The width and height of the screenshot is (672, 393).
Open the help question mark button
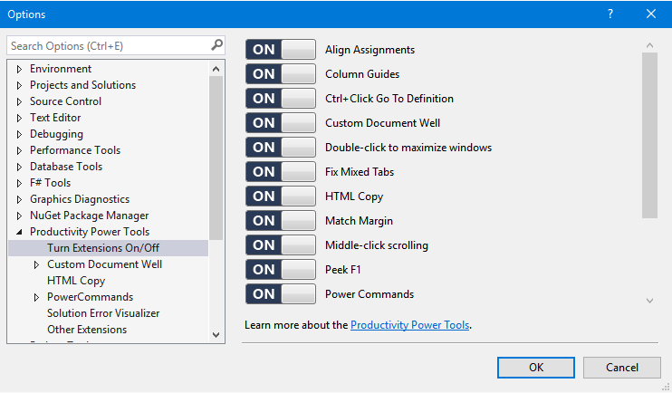(610, 14)
